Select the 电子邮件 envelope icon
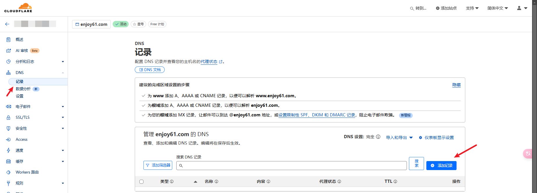537x193 pixels. [x=8, y=107]
